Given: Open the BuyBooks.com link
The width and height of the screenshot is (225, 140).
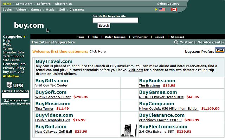Looking at the screenshot, I should click(x=157, y=81).
